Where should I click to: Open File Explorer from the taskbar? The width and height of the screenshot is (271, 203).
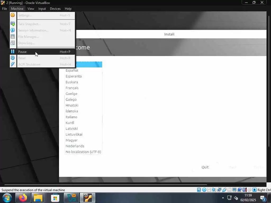point(38,198)
